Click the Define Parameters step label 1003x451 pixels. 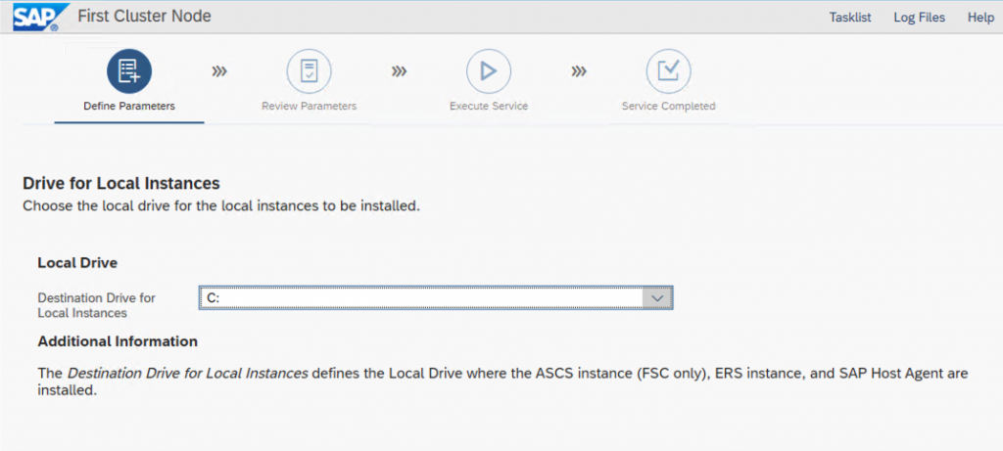[x=129, y=106]
